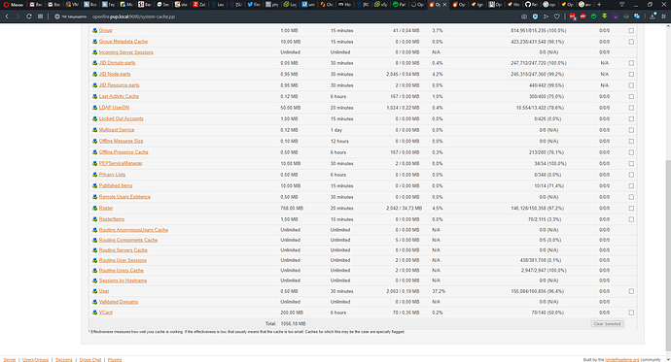Click the icon beside Validated Domains
The height and width of the screenshot is (362, 671).
[95, 302]
